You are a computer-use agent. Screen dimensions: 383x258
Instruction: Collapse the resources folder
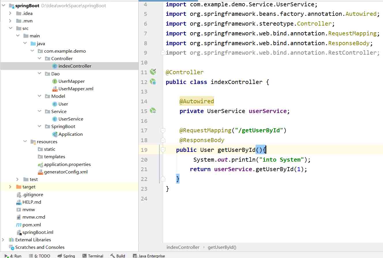(25, 142)
